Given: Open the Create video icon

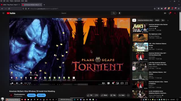Looking at the screenshot, I should (x=165, y=13).
